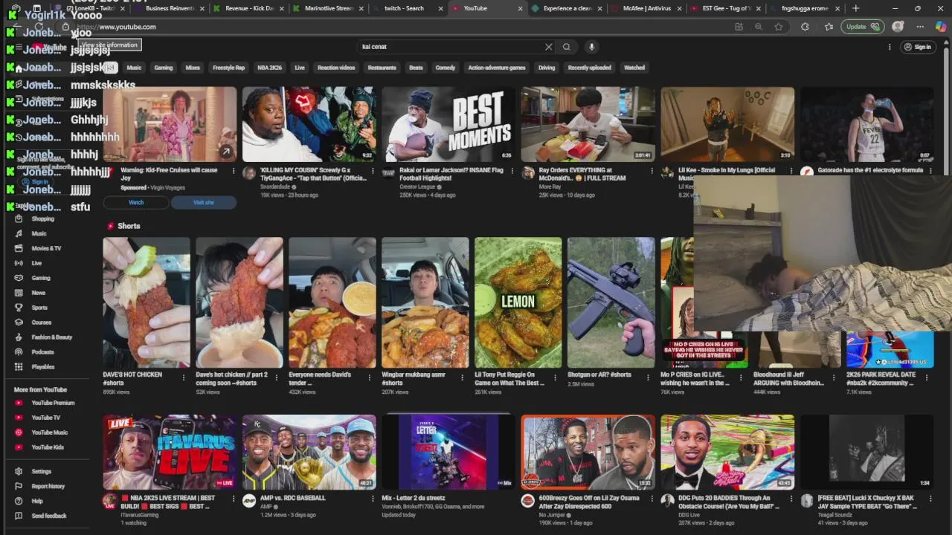Screen dimensions: 952x535
Task: Click the magnifier search button
Action: [x=567, y=47]
